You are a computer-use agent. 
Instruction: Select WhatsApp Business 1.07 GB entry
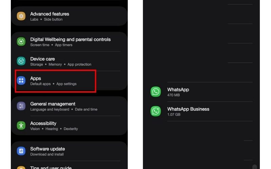tap(201, 112)
